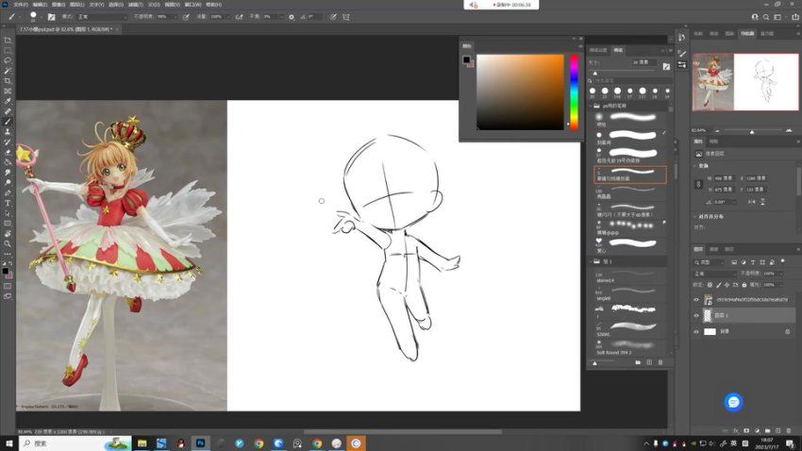Add a layer mask
Viewport: 802px width, 451px height.
(x=746, y=431)
